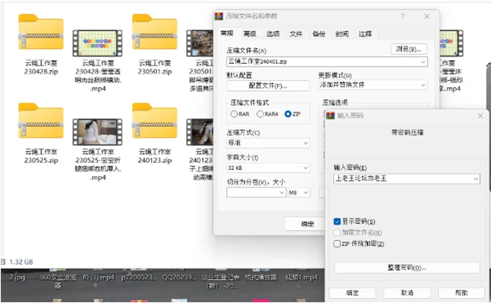Open the 时间 tab
Viewport: 491px width, 303px height.
pyautogui.click(x=342, y=34)
